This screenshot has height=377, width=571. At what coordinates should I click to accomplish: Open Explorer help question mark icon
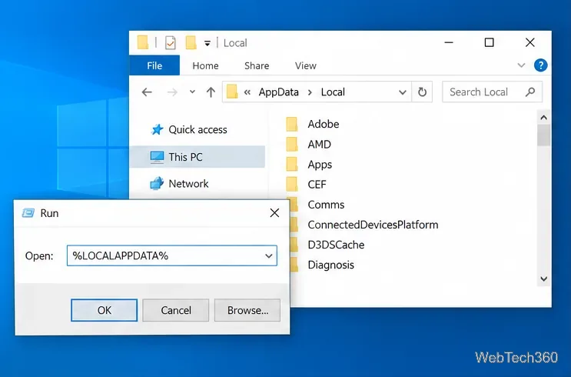tap(540, 65)
